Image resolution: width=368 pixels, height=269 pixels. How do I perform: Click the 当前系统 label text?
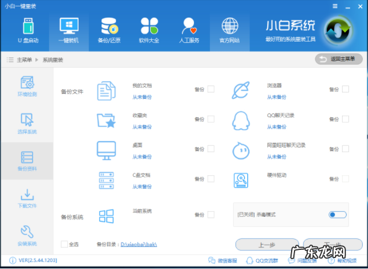(142, 211)
